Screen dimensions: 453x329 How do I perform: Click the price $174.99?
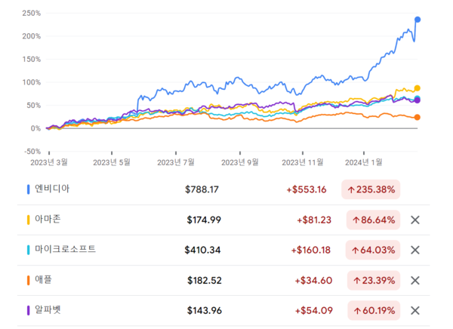click(x=204, y=220)
